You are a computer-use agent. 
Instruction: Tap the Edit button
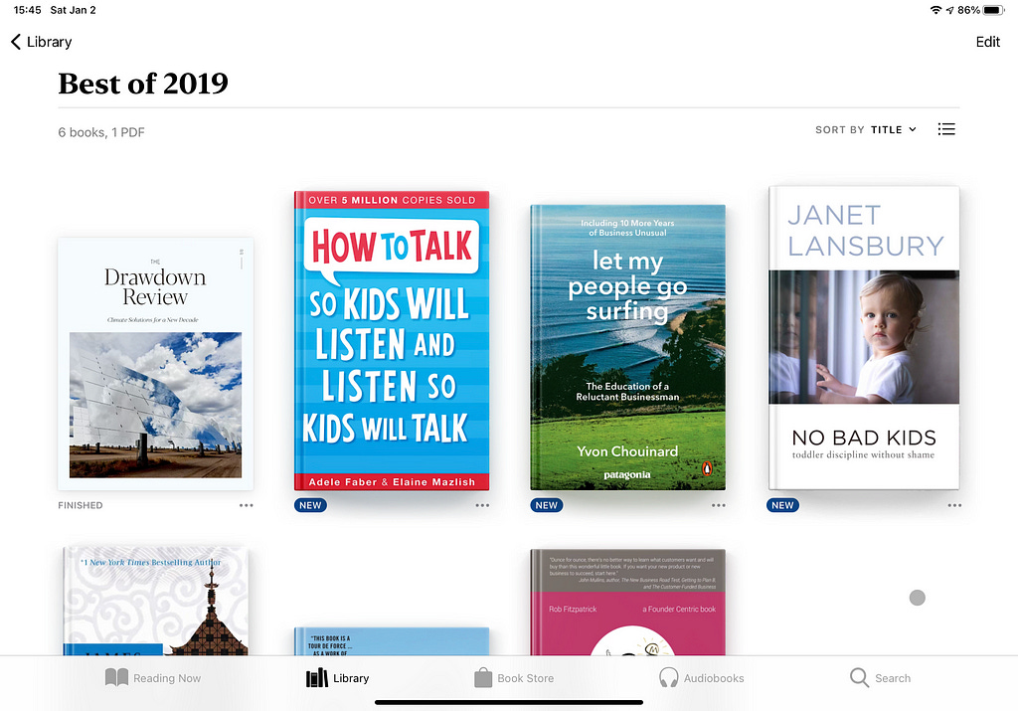[987, 42]
